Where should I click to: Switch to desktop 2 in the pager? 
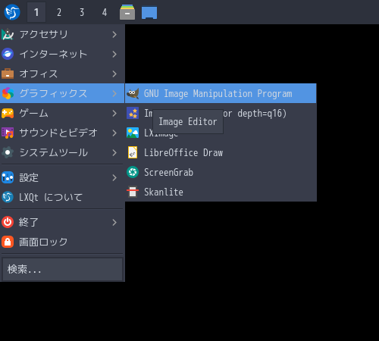click(x=59, y=12)
